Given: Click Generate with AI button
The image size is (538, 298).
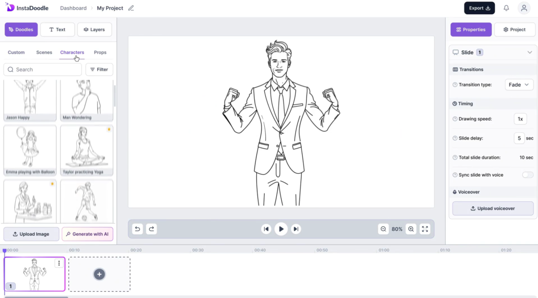Looking at the screenshot, I should click(x=88, y=234).
